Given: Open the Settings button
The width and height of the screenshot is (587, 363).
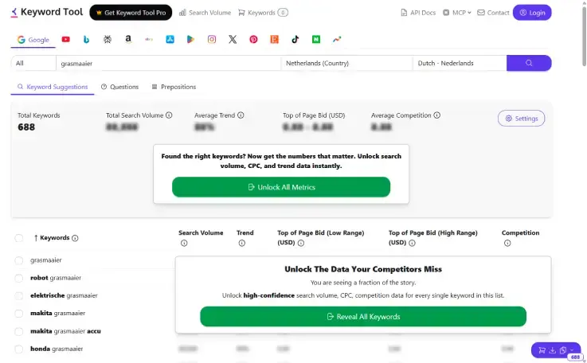Looking at the screenshot, I should [x=521, y=119].
